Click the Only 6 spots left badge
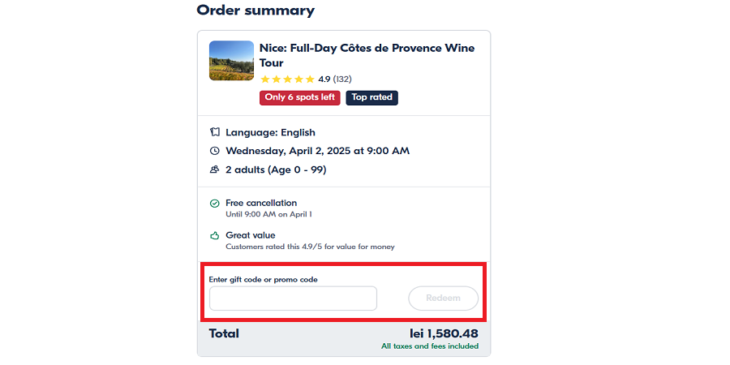The height and width of the screenshot is (365, 730). point(300,97)
